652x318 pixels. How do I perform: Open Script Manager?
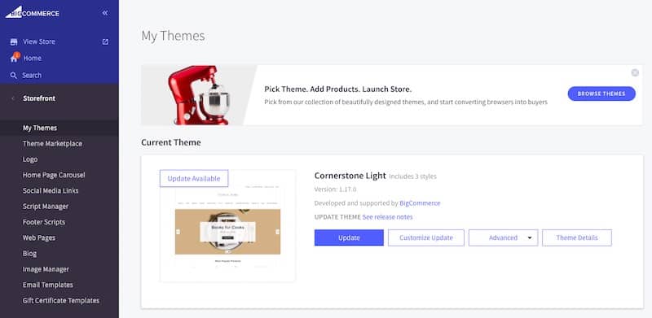(46, 207)
